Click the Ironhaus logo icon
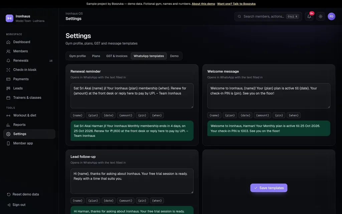 tap(9, 18)
